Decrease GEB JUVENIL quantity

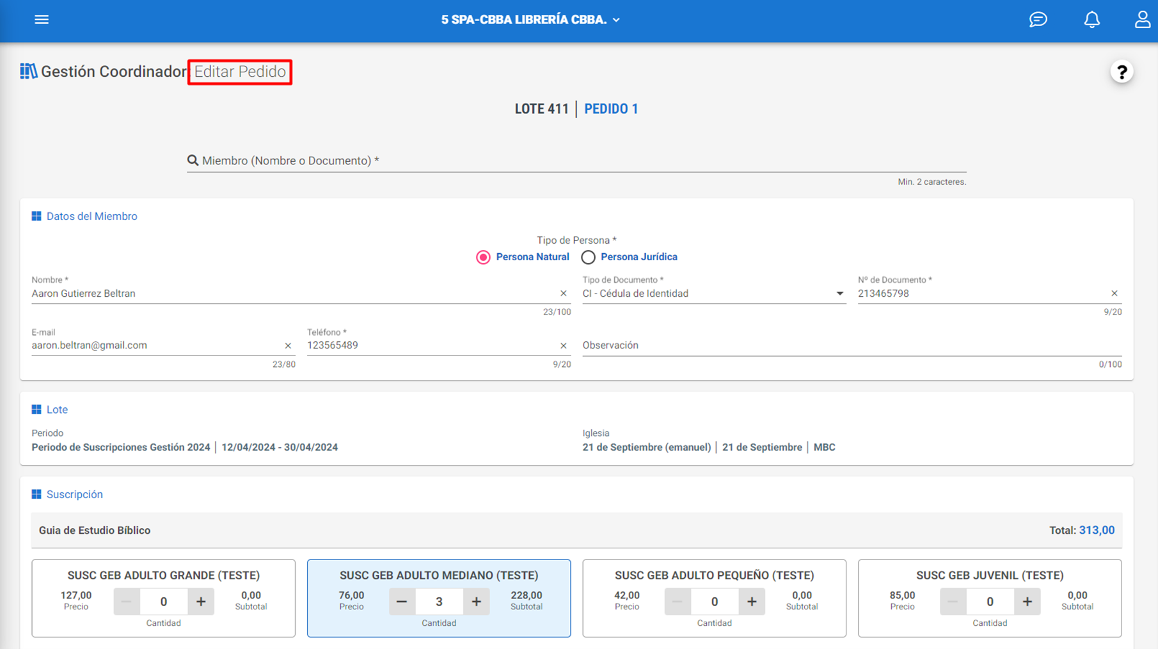click(x=953, y=602)
